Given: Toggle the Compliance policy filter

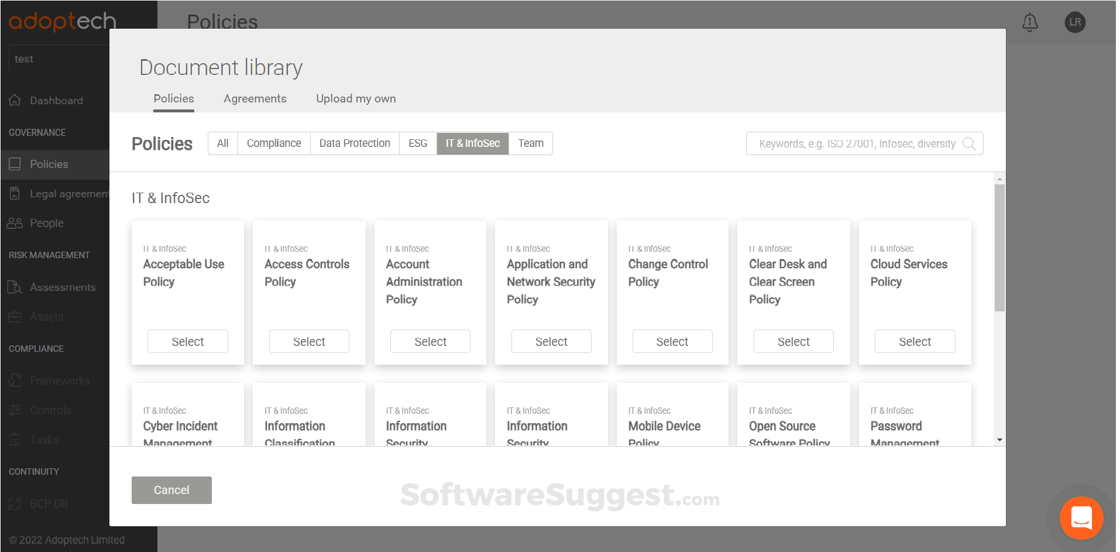Looking at the screenshot, I should [x=273, y=143].
